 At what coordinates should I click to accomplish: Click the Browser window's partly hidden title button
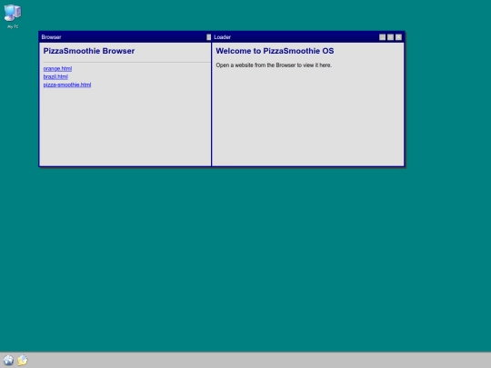click(x=209, y=37)
